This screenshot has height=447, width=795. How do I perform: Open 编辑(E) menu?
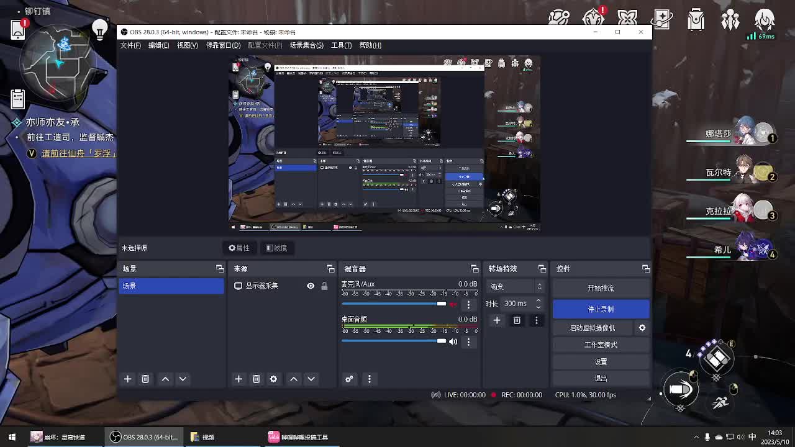pyautogui.click(x=158, y=45)
